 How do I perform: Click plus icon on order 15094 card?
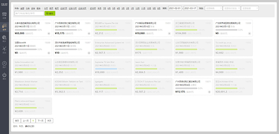tap(49, 33)
